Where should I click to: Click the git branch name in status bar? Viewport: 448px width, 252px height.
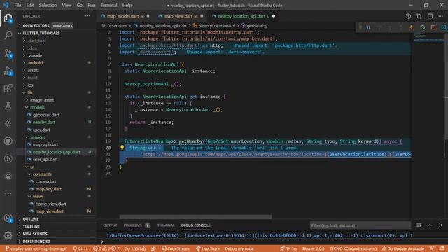coord(36,248)
